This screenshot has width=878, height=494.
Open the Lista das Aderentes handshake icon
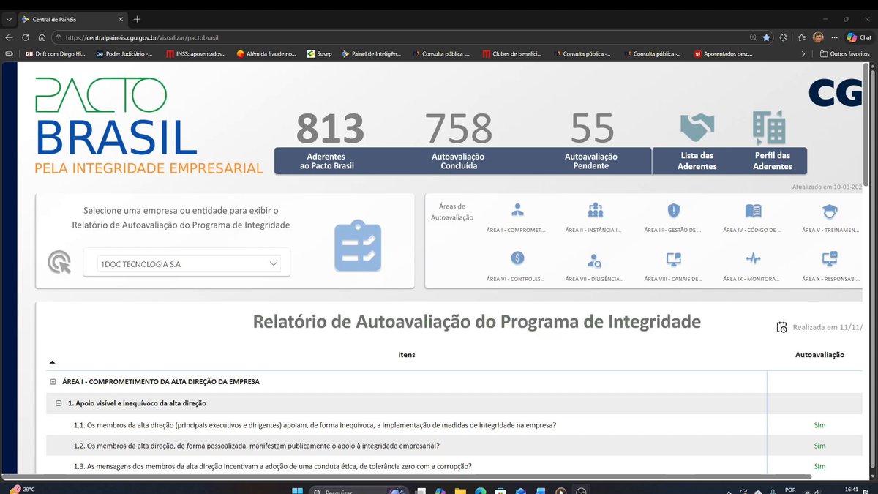pyautogui.click(x=697, y=128)
